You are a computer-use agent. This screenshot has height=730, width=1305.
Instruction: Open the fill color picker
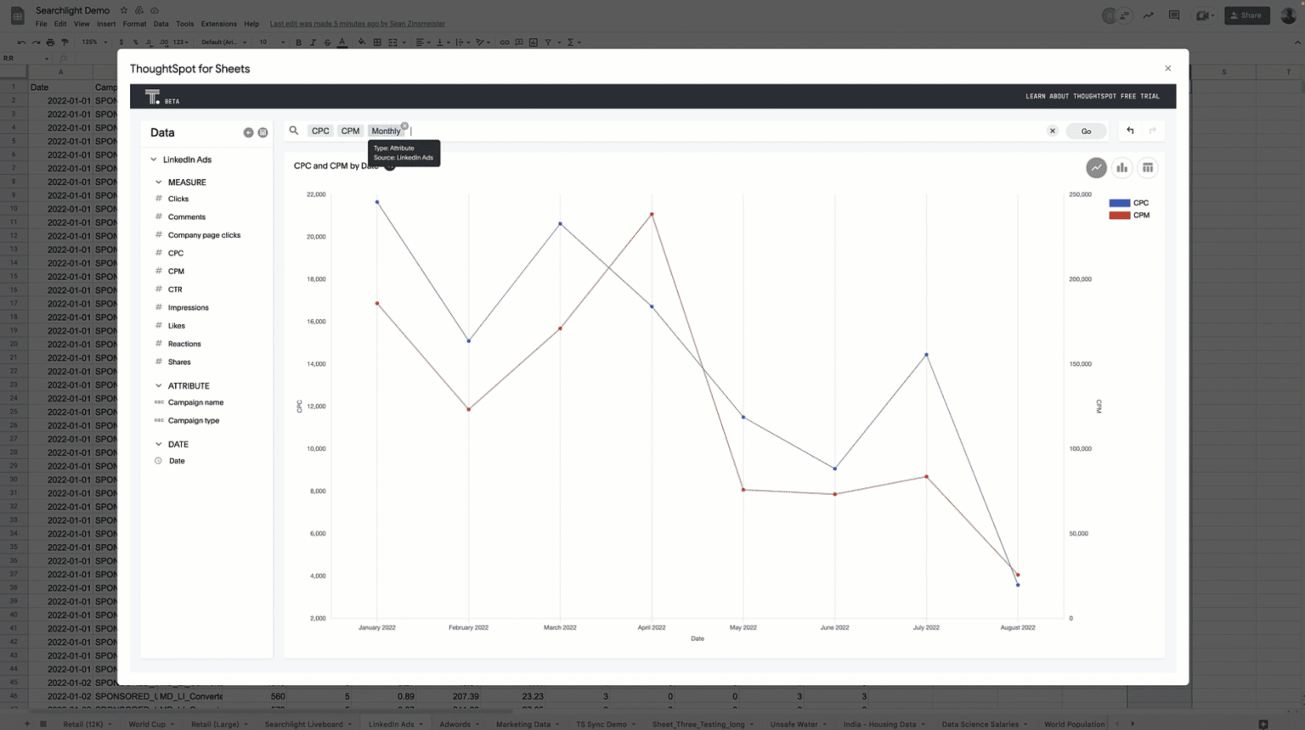[362, 42]
